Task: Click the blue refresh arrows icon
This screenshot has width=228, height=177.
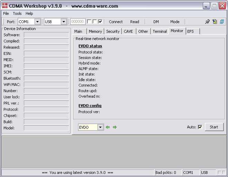Action: (222, 22)
